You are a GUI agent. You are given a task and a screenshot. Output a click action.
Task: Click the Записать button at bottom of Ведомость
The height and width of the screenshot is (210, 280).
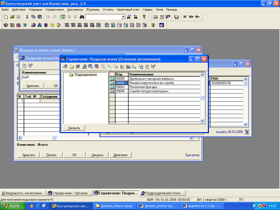tap(28, 155)
